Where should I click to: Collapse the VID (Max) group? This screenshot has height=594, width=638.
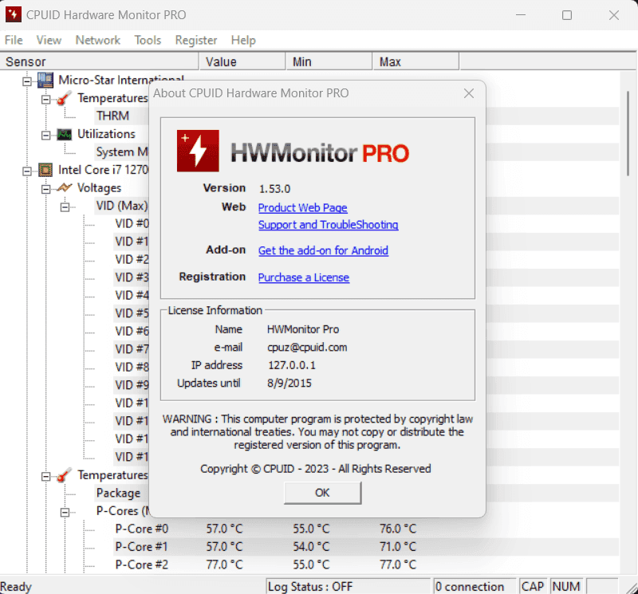tap(65, 207)
